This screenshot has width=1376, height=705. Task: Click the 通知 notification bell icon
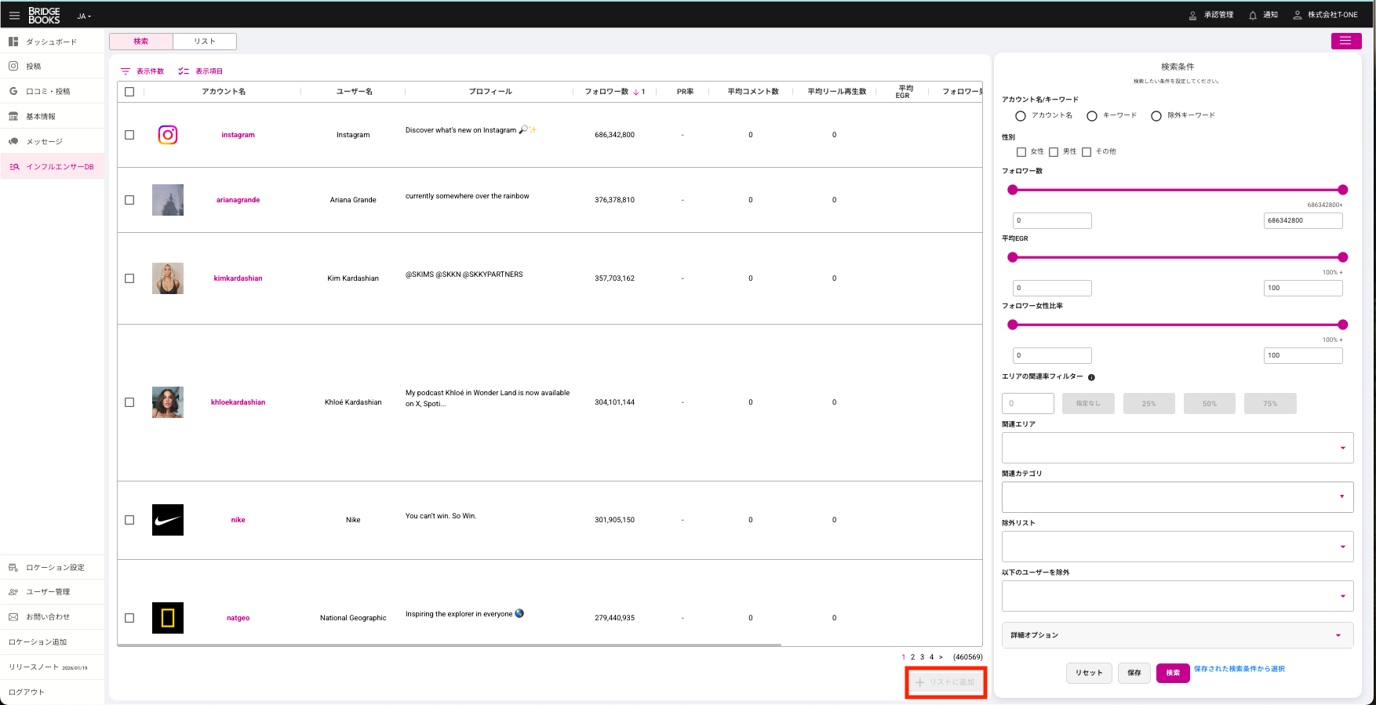tap(1253, 15)
